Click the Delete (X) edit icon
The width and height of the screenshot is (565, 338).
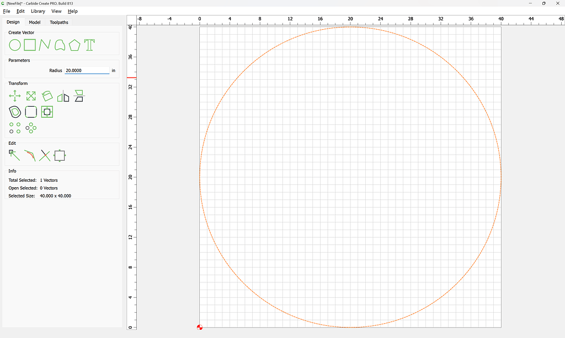pyautogui.click(x=45, y=156)
